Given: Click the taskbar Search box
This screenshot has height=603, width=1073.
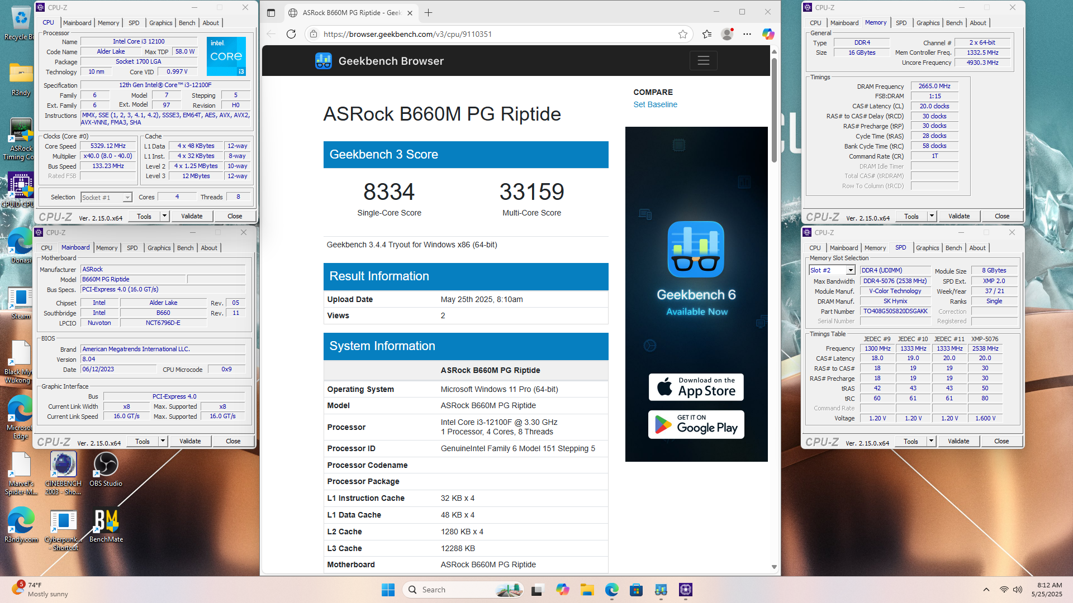Looking at the screenshot, I should pos(463,590).
